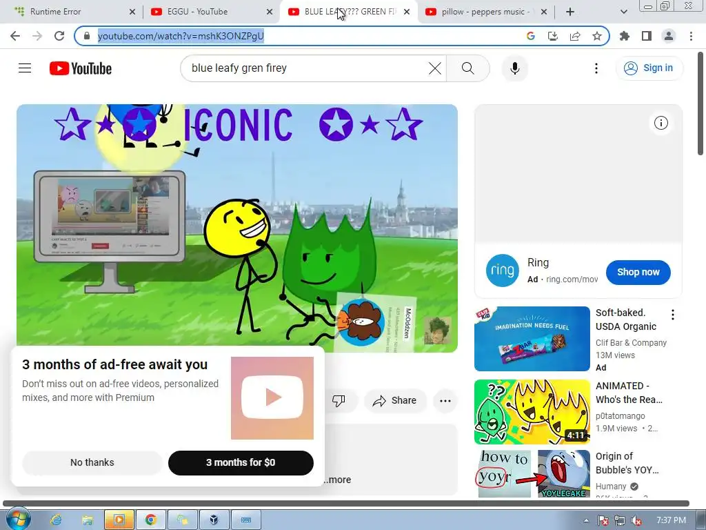706x530 pixels.
Task: Launch Internet Explorer from the taskbar
Action: click(x=57, y=520)
